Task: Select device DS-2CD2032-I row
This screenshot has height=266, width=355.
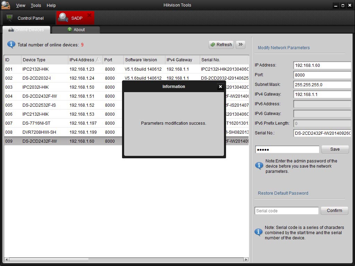Action: [x=126, y=78]
